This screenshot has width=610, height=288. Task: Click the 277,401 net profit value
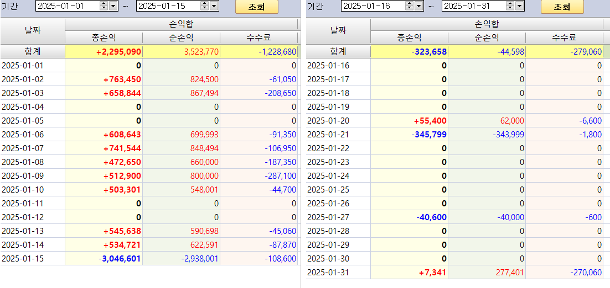(510, 273)
